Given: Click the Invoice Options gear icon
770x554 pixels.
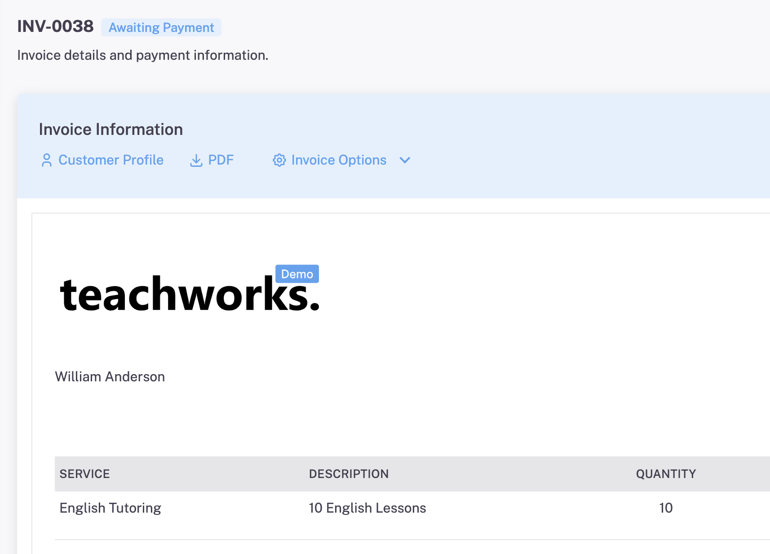Looking at the screenshot, I should [279, 160].
